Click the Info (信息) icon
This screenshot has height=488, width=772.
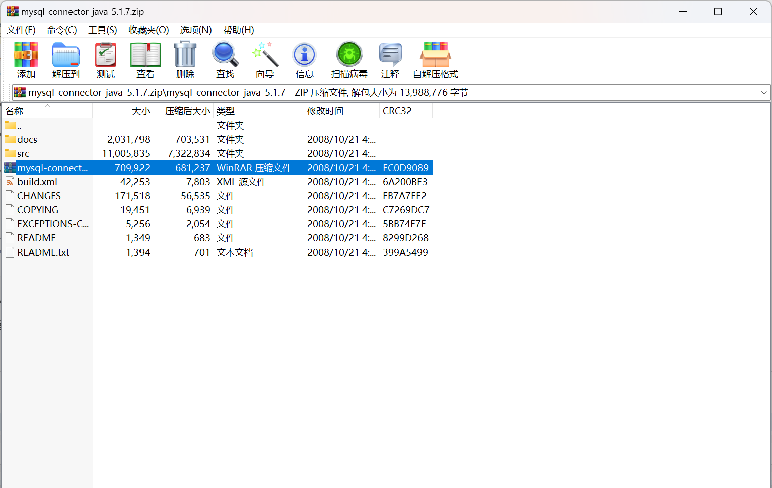(x=305, y=55)
